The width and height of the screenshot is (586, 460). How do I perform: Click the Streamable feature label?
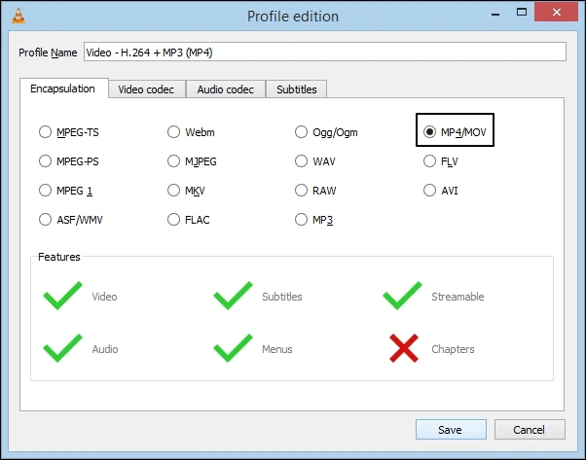click(458, 297)
